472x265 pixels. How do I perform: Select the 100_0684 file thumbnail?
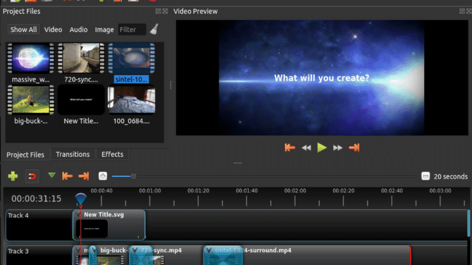(132, 100)
